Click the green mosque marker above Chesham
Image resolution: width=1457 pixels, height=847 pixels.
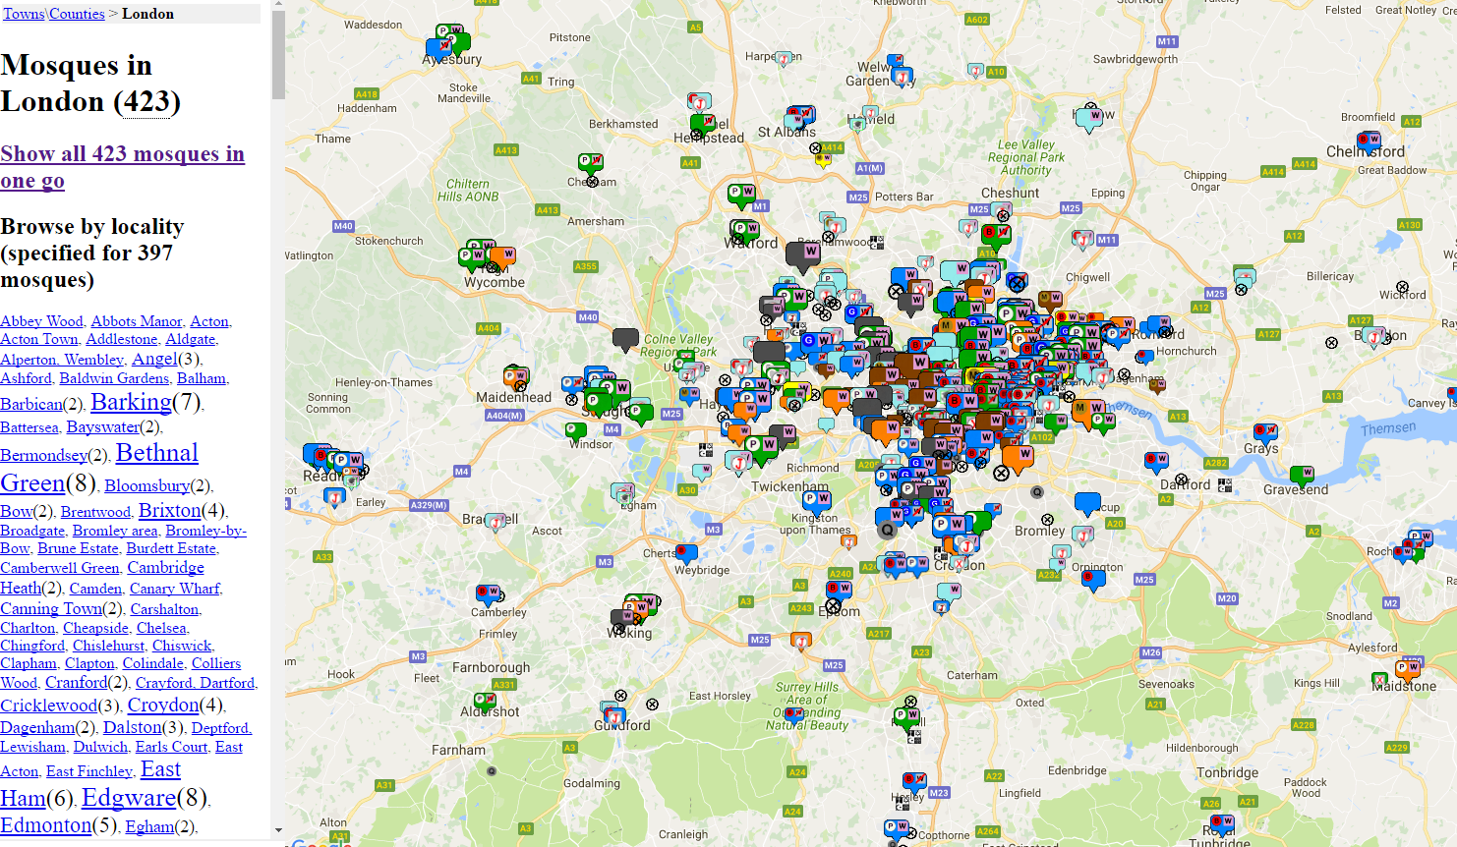[x=590, y=162]
